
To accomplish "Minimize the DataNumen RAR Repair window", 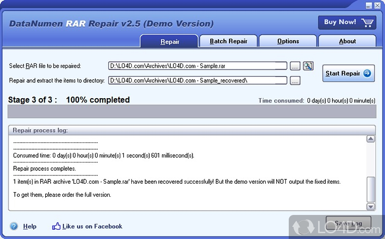I will pos(369,5).
